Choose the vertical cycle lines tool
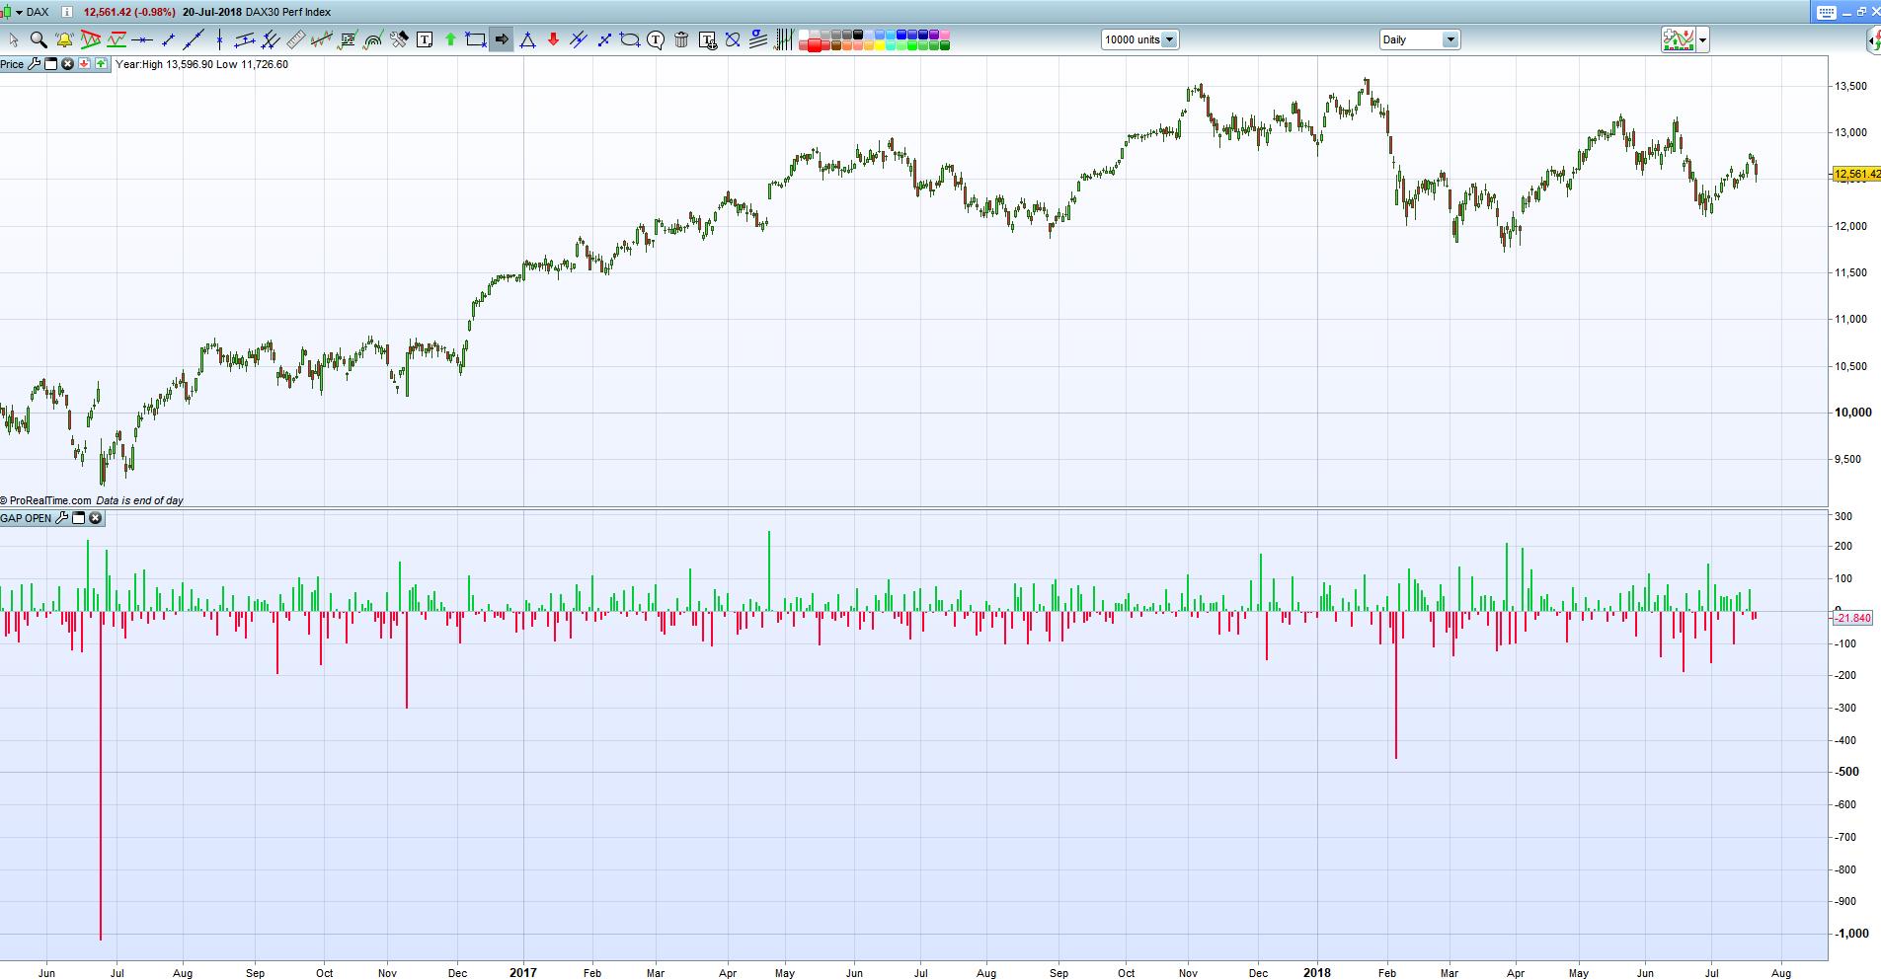The height and width of the screenshot is (980, 1881). click(x=784, y=40)
